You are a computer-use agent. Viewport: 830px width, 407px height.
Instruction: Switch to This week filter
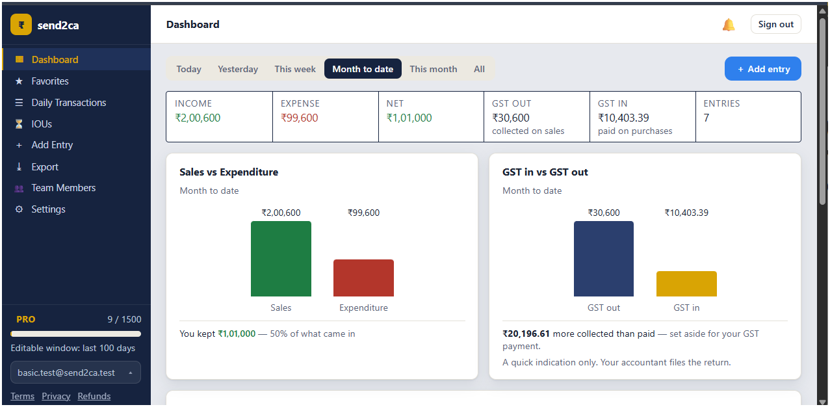tap(295, 69)
